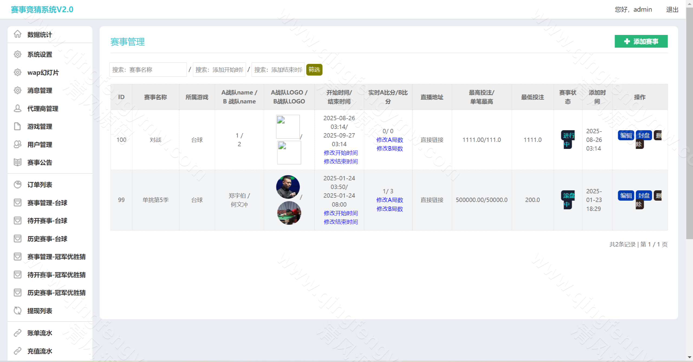The width and height of the screenshot is (693, 362).
Task: Open 历史赛事-台球 menu item
Action: pyautogui.click(x=47, y=239)
